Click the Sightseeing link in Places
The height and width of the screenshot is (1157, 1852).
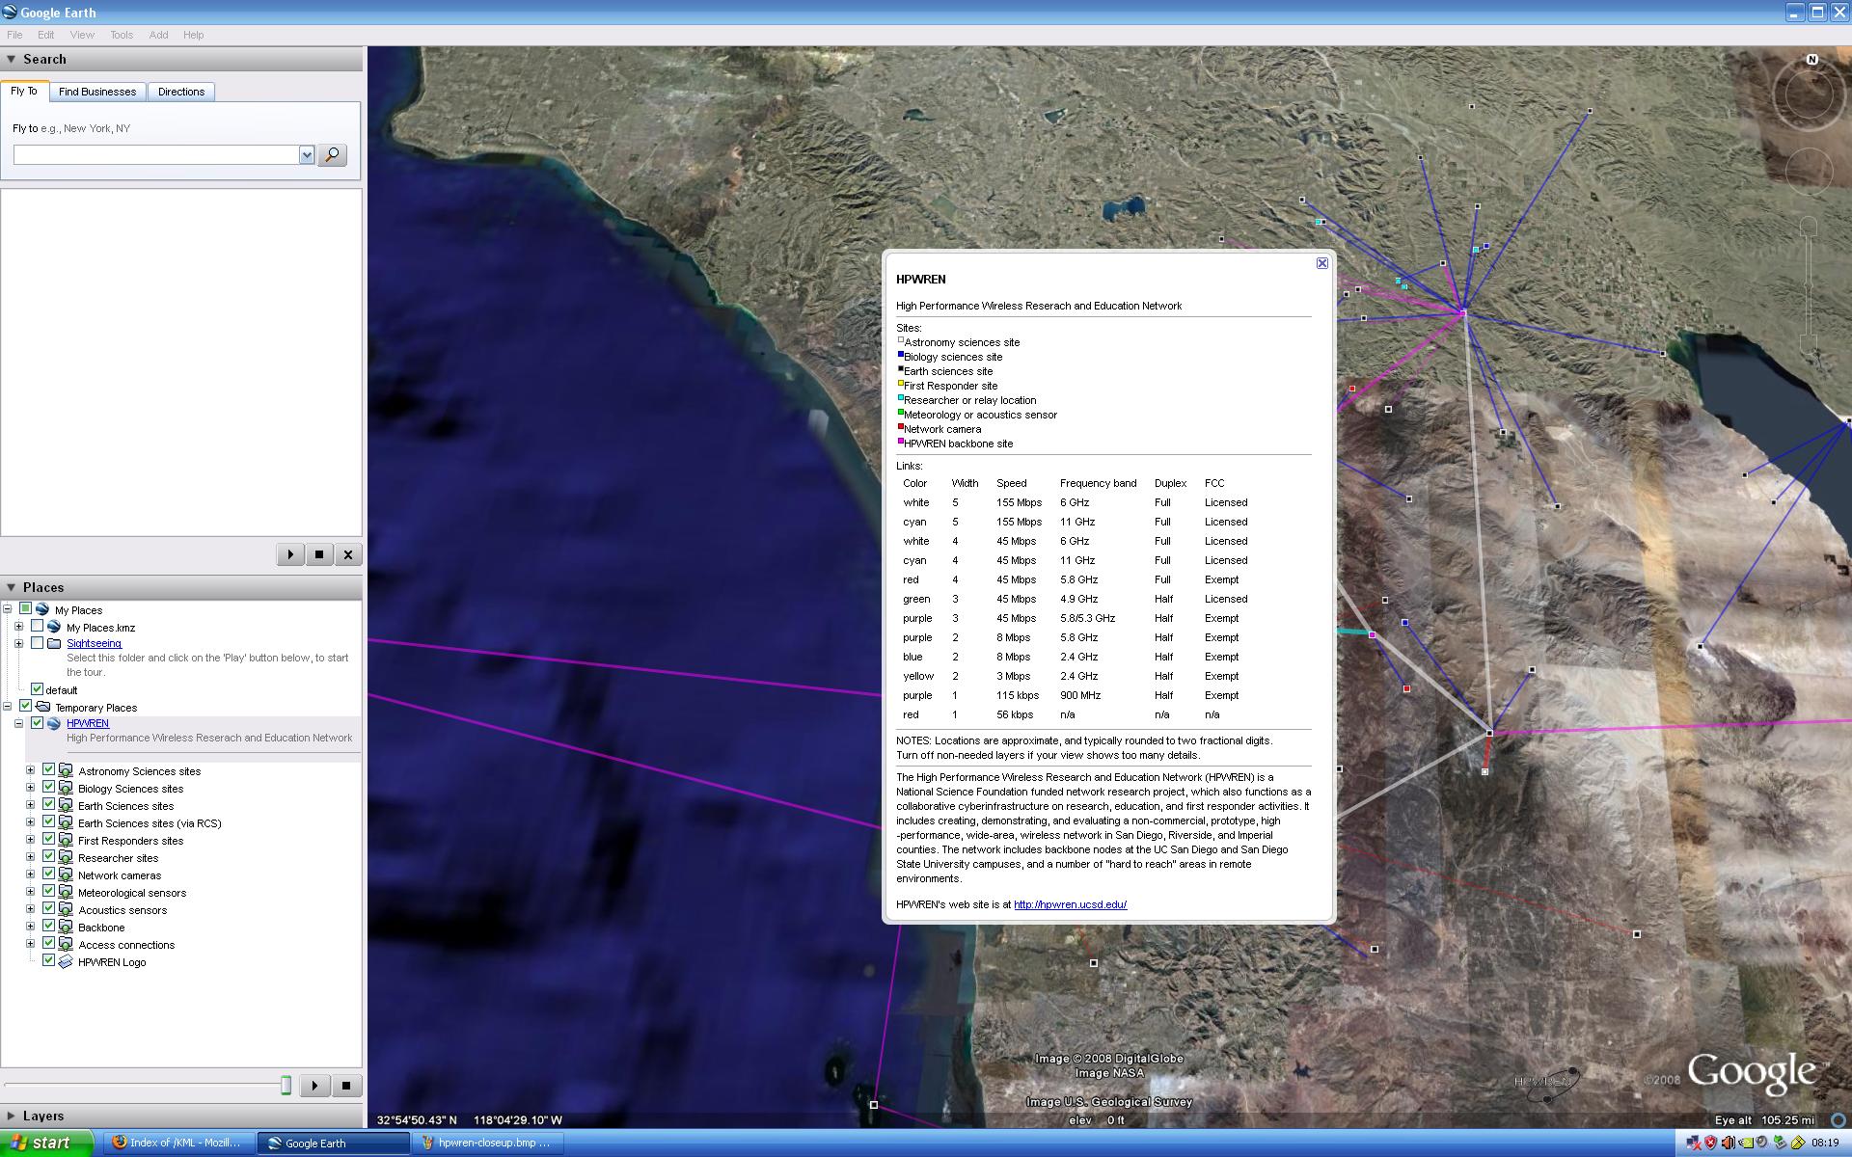tap(94, 643)
